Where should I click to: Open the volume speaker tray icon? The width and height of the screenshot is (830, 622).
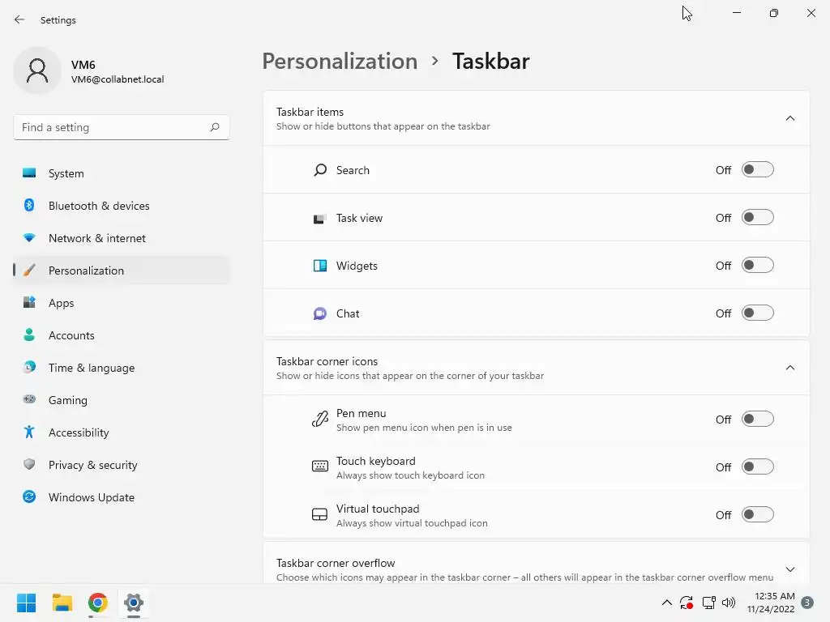click(x=729, y=603)
